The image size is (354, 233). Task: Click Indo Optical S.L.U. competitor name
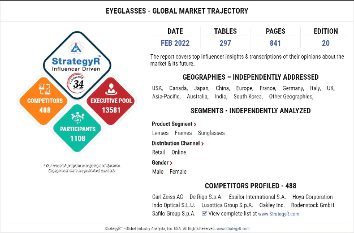[174, 205]
